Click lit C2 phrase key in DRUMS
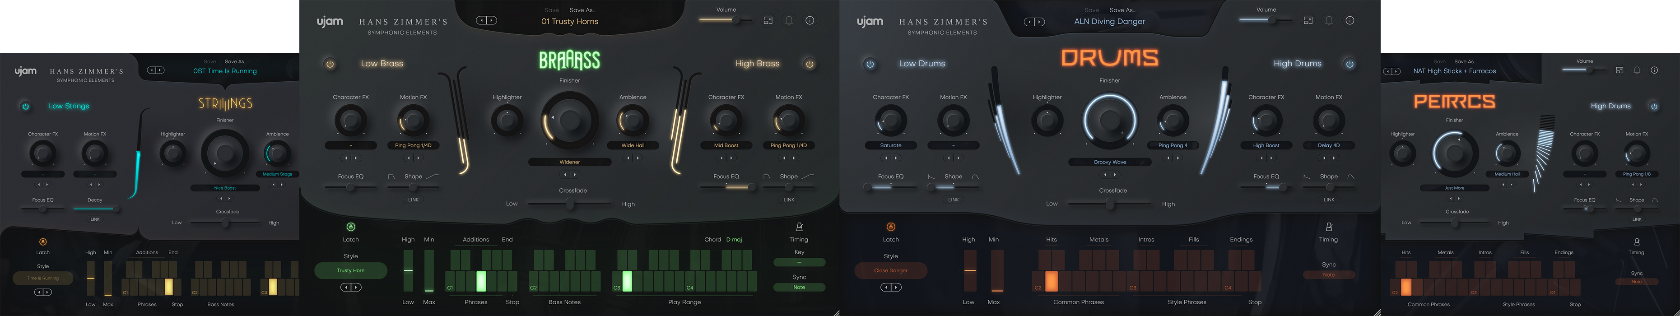Viewport: 1680px width, 316px height. click(1052, 282)
